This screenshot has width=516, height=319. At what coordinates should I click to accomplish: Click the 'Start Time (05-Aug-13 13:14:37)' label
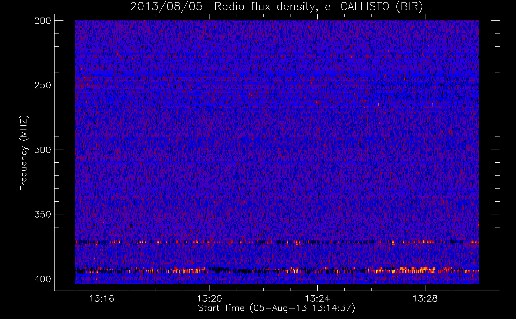[x=276, y=308]
